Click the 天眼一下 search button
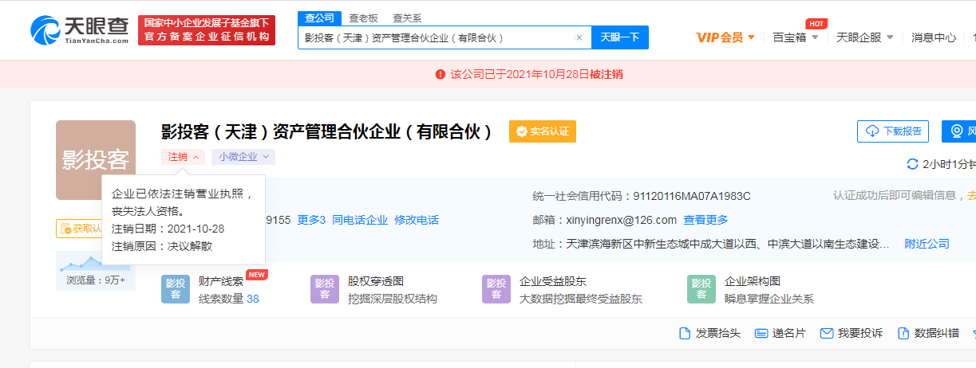 pos(620,37)
